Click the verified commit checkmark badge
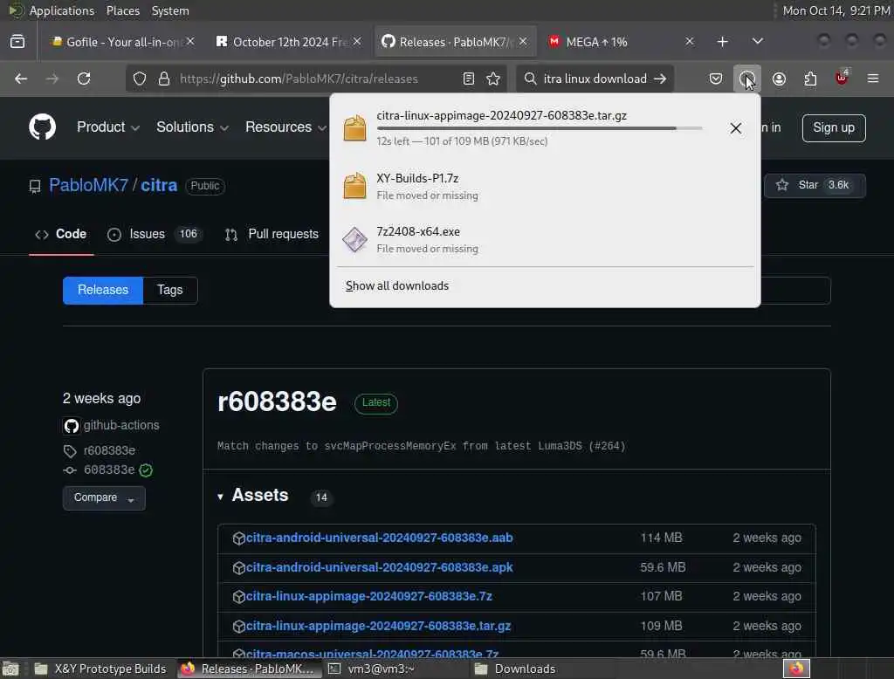Image resolution: width=894 pixels, height=679 pixels. coord(146,470)
